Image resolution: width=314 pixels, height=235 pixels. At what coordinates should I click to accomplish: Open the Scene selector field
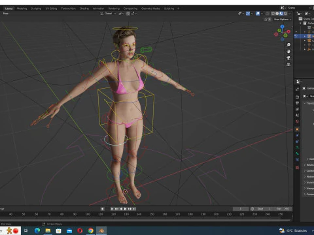298,8
